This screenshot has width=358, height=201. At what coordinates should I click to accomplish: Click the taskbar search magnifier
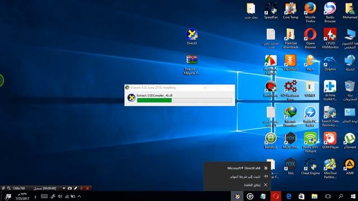pyautogui.click(x=341, y=196)
